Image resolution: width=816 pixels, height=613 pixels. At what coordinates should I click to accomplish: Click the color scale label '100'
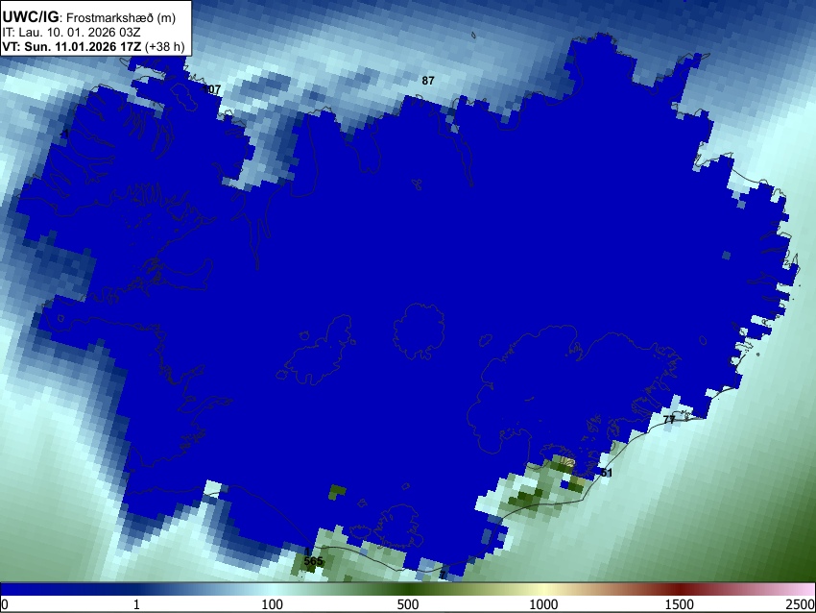pos(273,604)
